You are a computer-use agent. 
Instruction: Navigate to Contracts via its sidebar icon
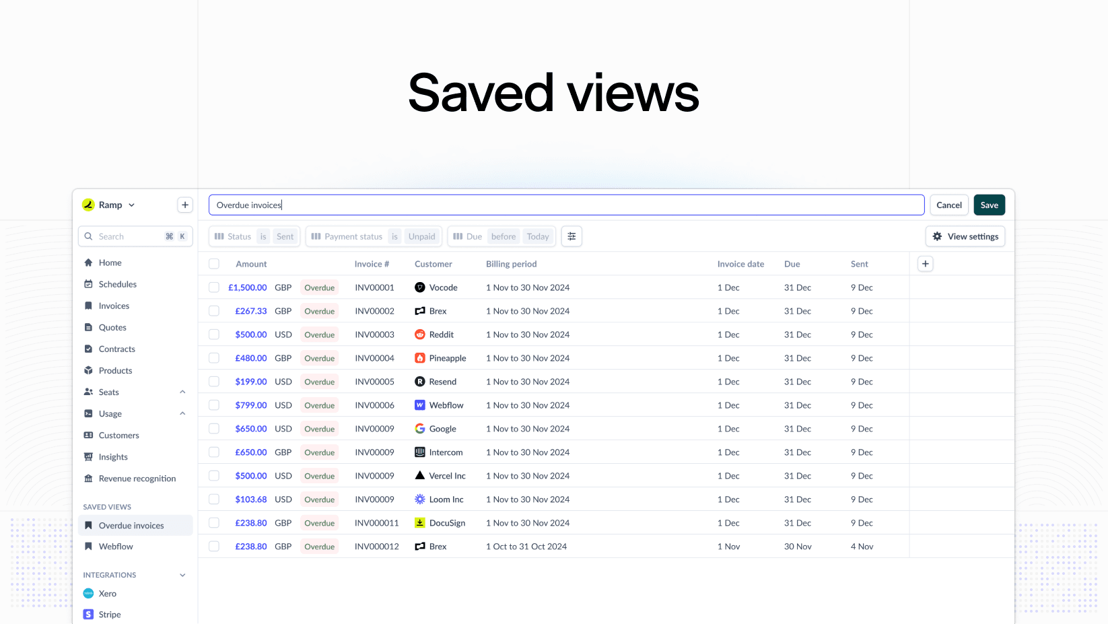(90, 349)
